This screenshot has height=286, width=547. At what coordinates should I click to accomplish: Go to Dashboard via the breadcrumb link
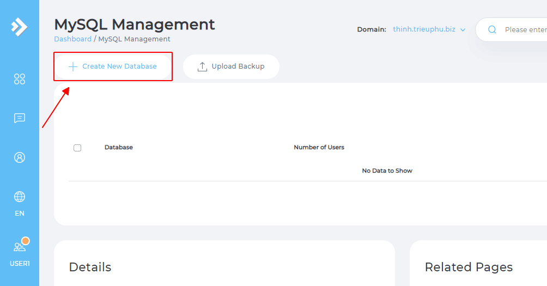point(72,39)
